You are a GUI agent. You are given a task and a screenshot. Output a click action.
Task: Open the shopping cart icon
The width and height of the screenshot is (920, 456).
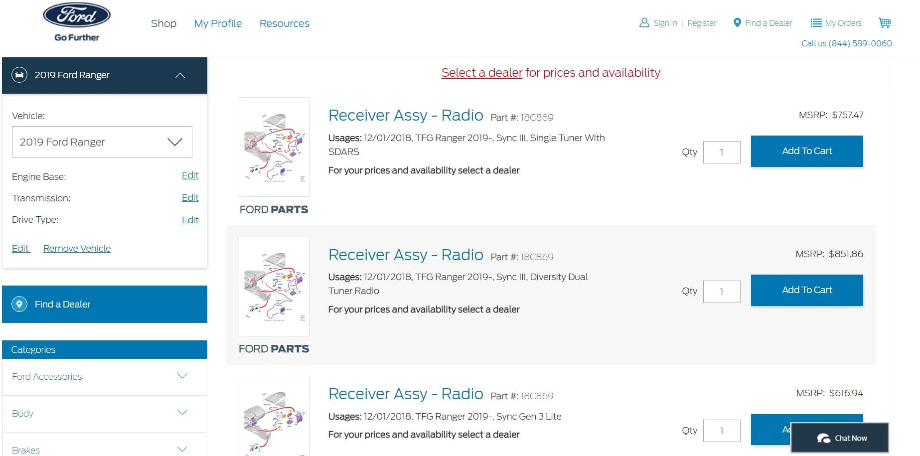[885, 22]
